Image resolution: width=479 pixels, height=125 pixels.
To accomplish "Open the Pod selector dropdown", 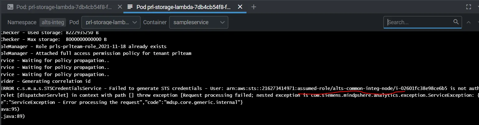I will [x=111, y=22].
